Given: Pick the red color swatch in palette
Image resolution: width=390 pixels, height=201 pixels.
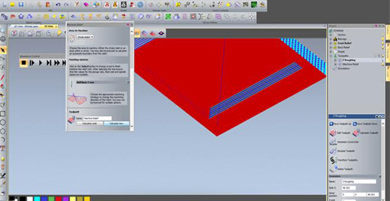Looking at the screenshot, I should (59, 199).
